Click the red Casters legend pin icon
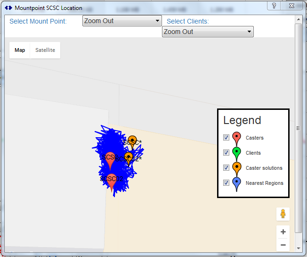 pyautogui.click(x=236, y=139)
